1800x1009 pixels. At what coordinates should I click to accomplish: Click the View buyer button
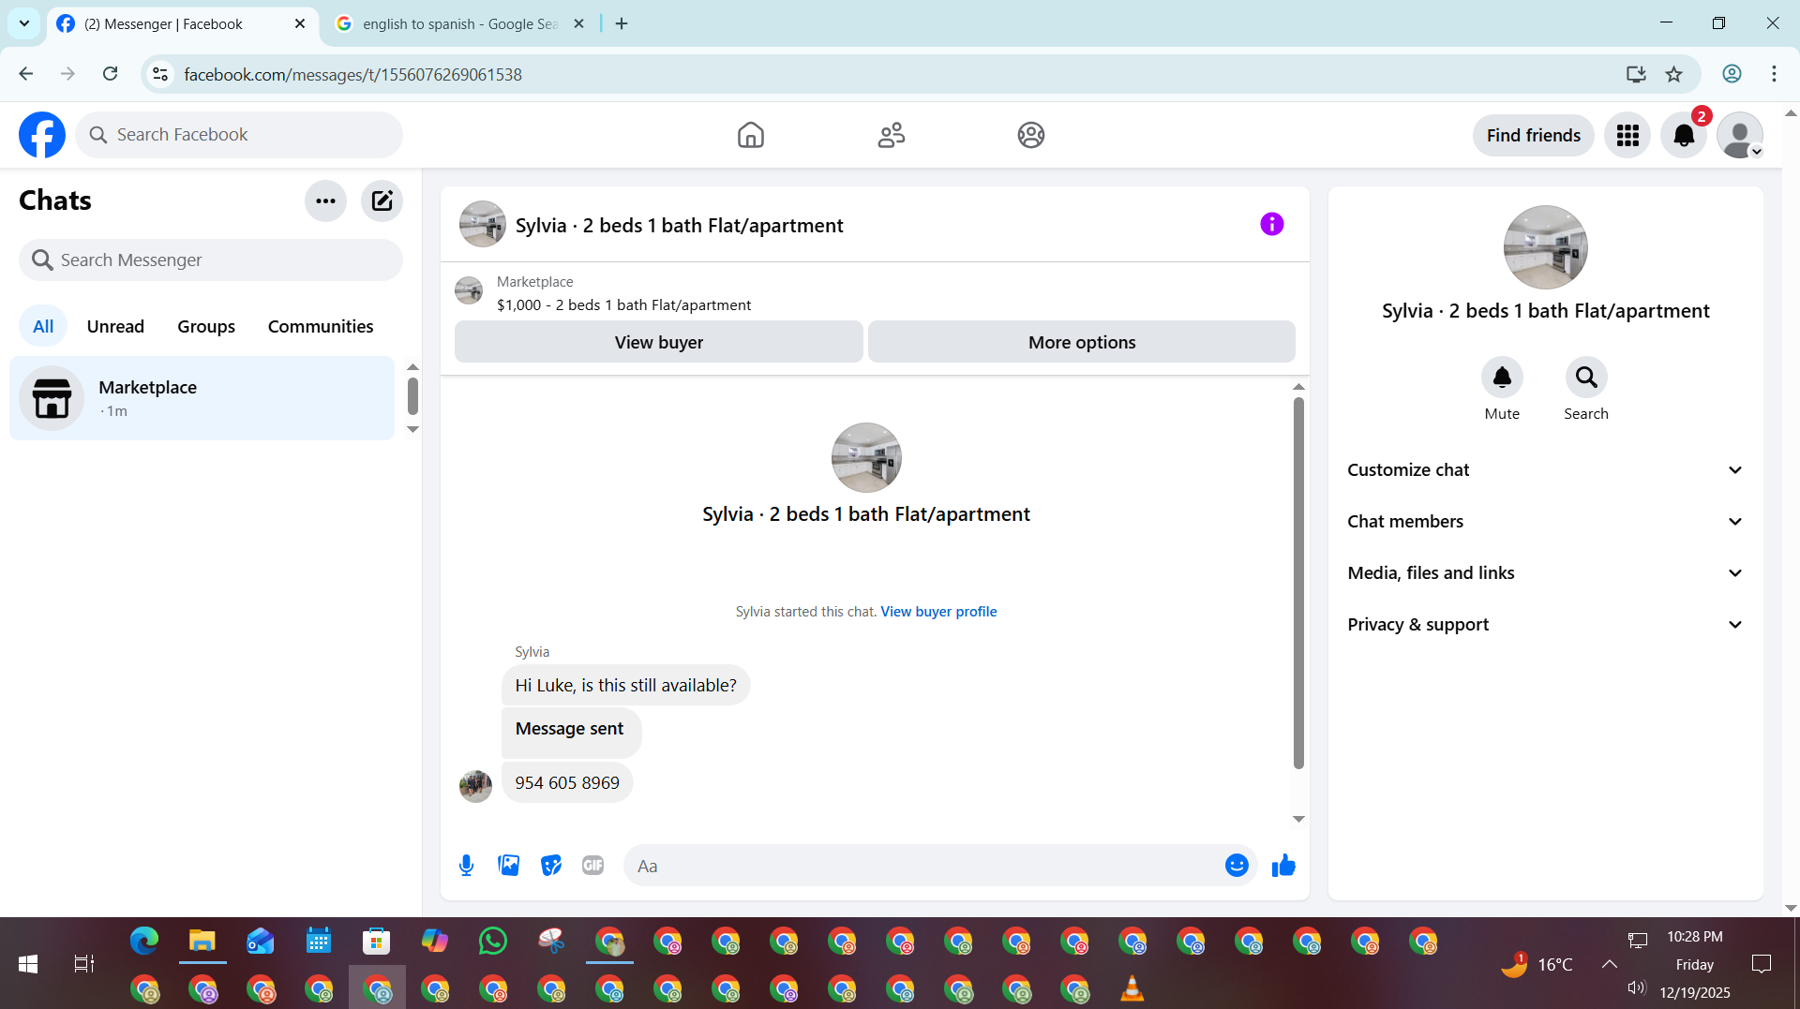point(659,342)
